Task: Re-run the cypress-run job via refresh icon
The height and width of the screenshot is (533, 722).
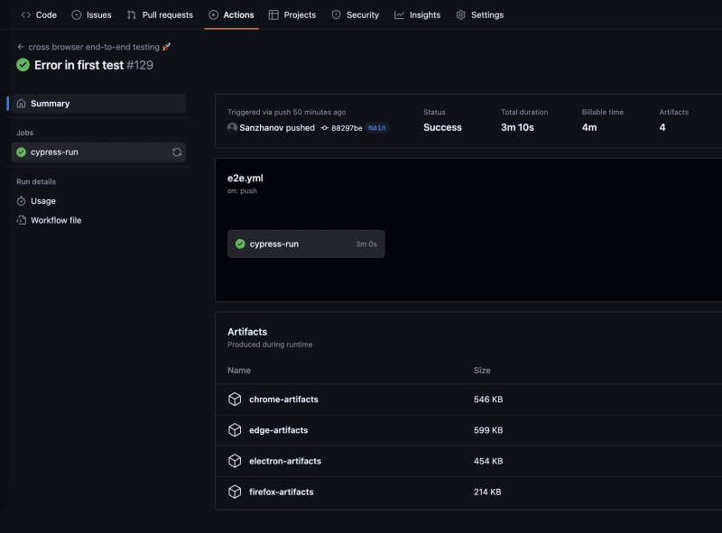Action: click(x=177, y=152)
